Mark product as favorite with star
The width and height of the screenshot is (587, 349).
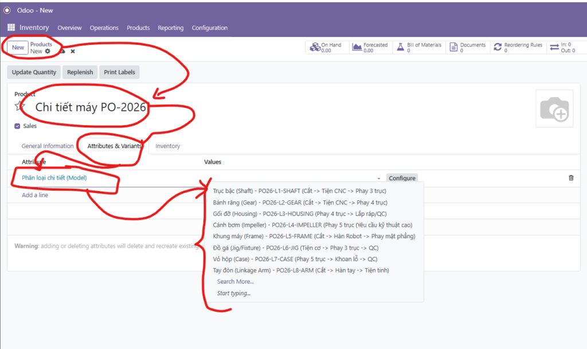point(20,106)
